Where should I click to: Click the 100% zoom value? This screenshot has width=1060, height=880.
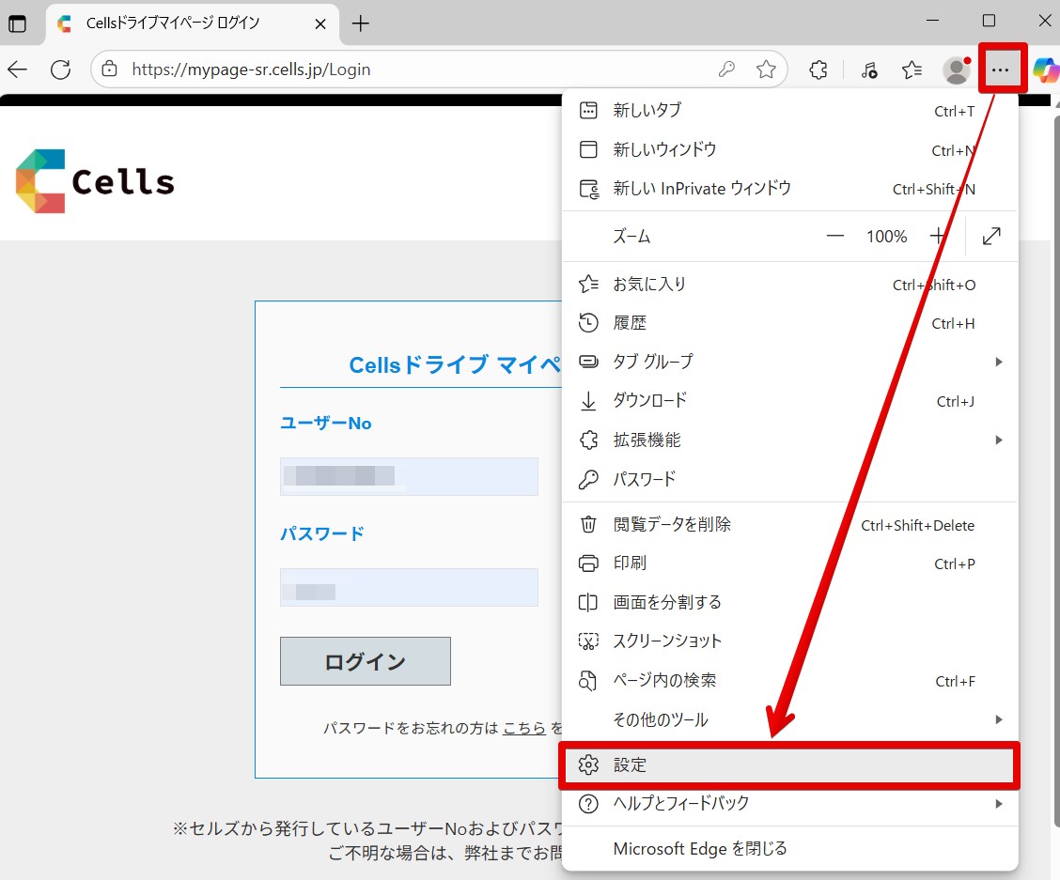coord(886,236)
